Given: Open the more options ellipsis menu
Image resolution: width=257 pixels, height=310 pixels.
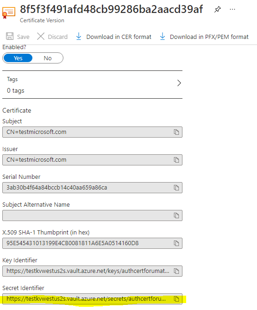Looking at the screenshot, I should 232,9.
